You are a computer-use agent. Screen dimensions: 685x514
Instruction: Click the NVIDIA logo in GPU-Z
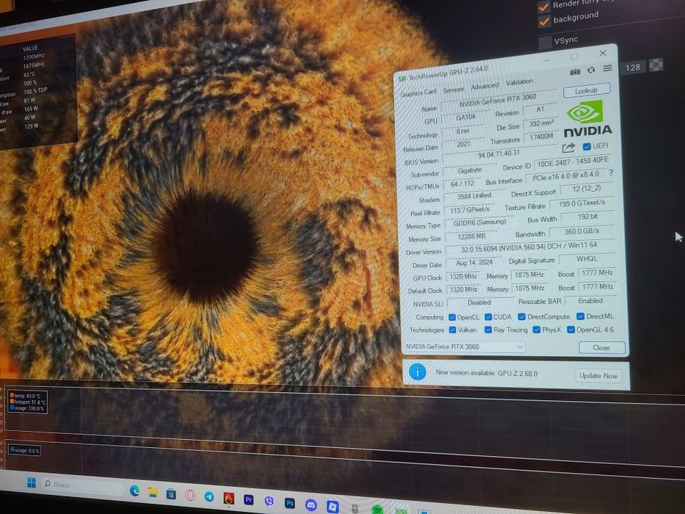(x=587, y=118)
